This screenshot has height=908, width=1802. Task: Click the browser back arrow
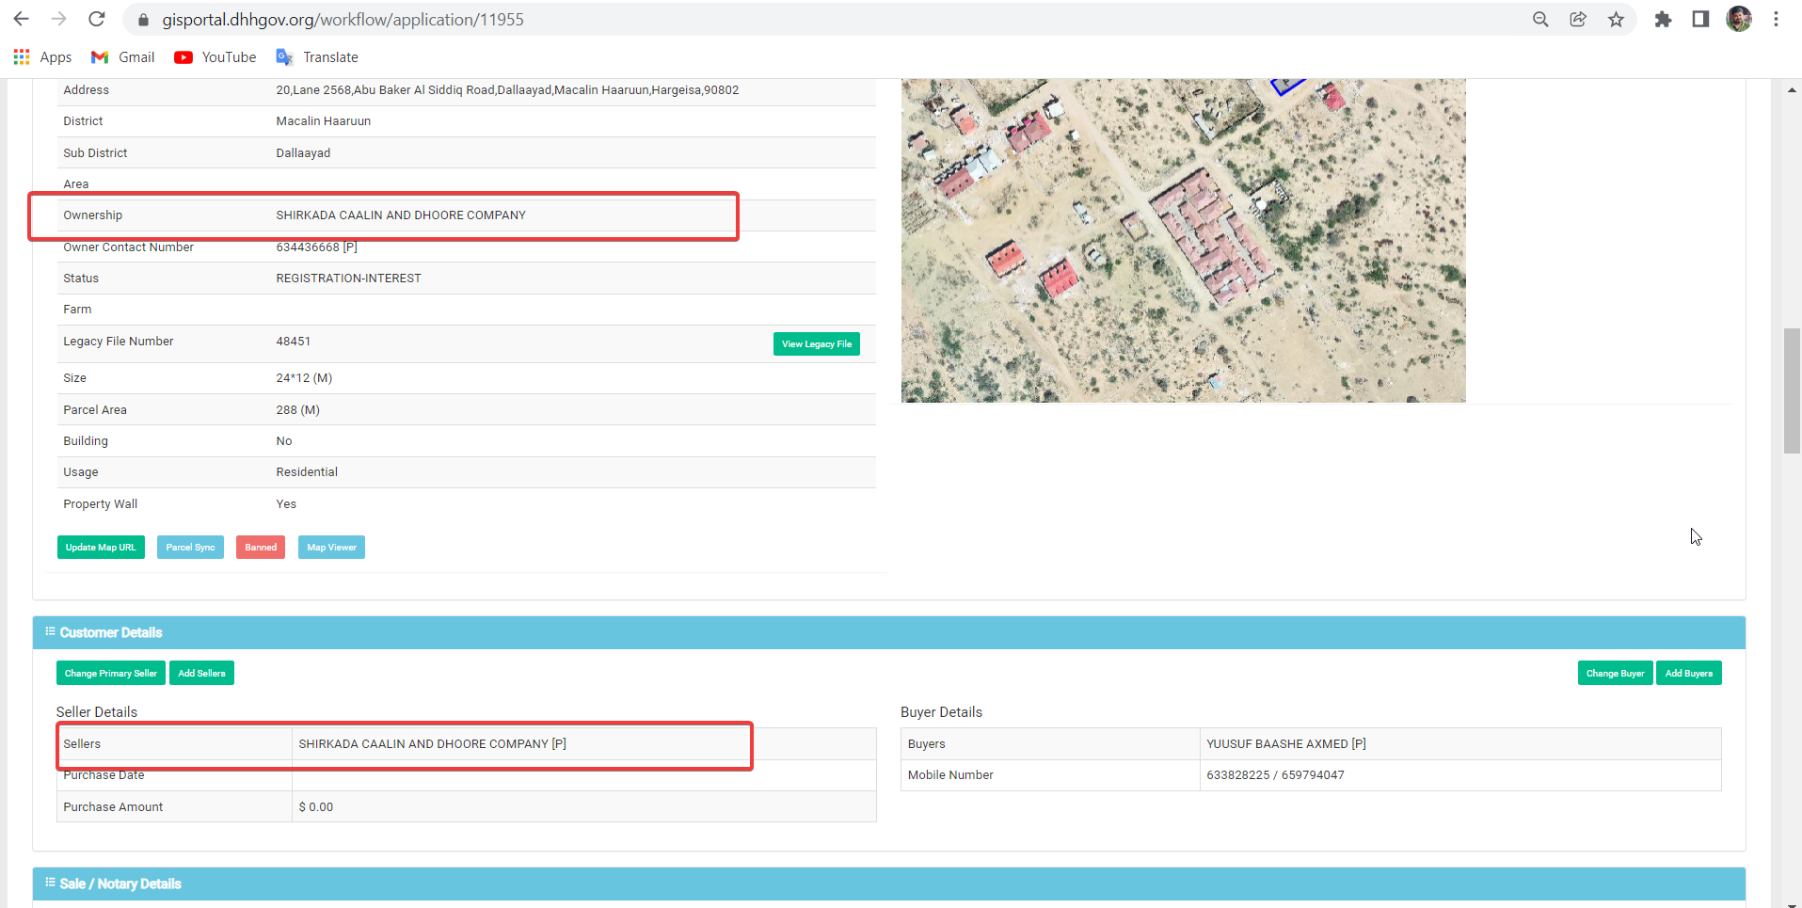[21, 19]
